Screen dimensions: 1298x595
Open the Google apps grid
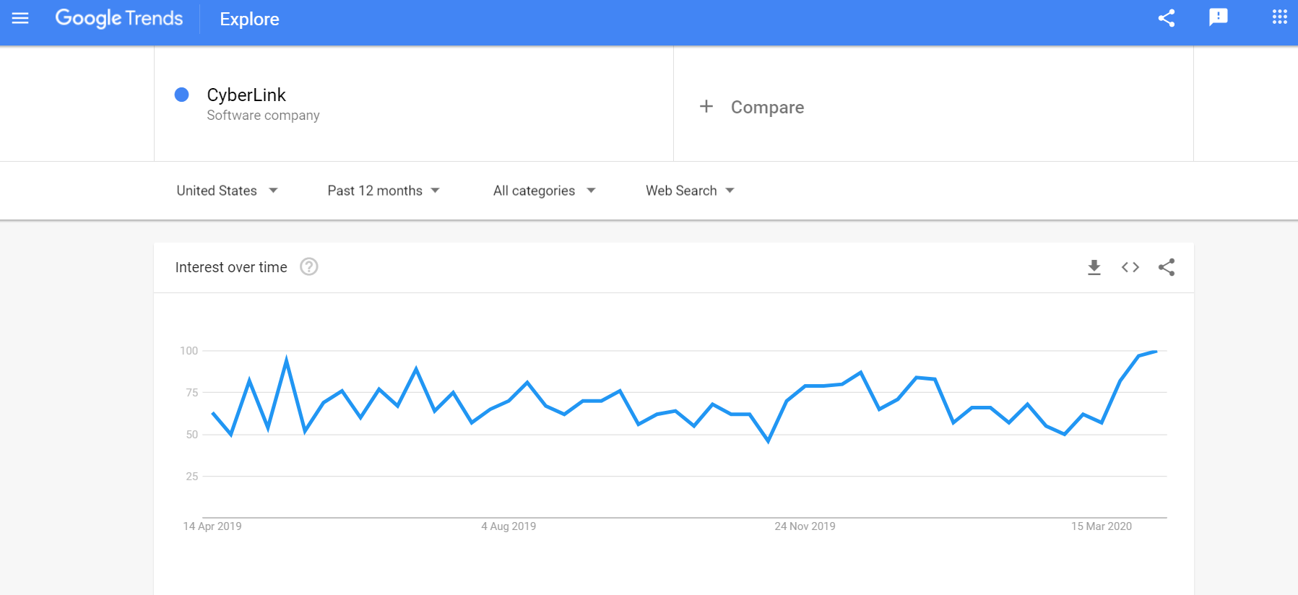coord(1279,17)
